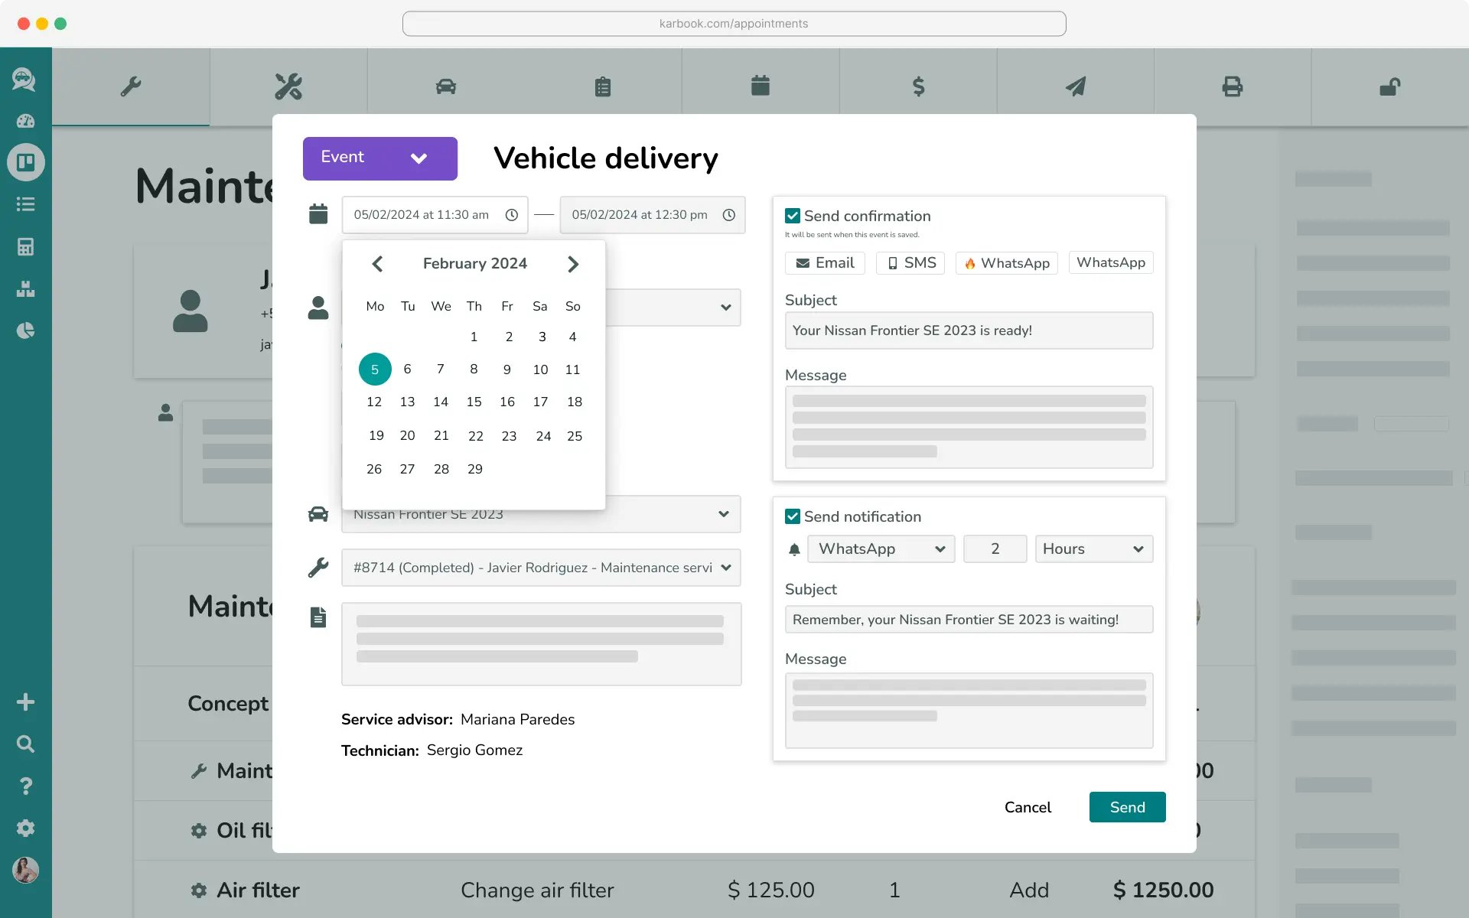Open help question mark in sidebar

click(25, 786)
